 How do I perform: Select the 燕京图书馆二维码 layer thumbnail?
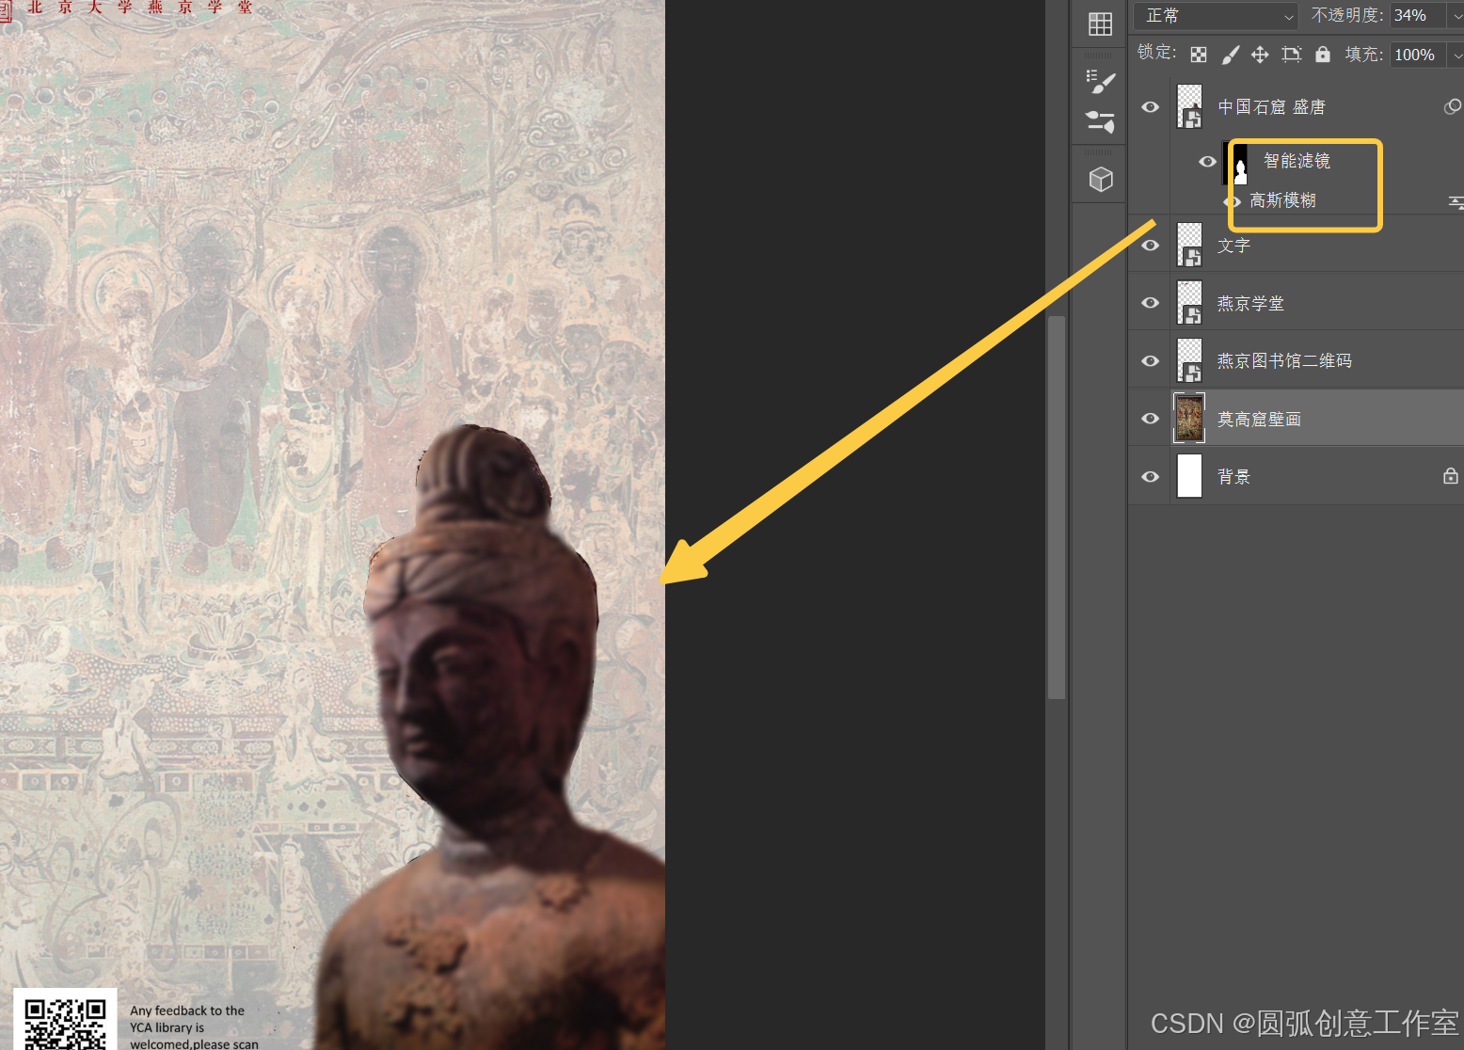coord(1190,361)
